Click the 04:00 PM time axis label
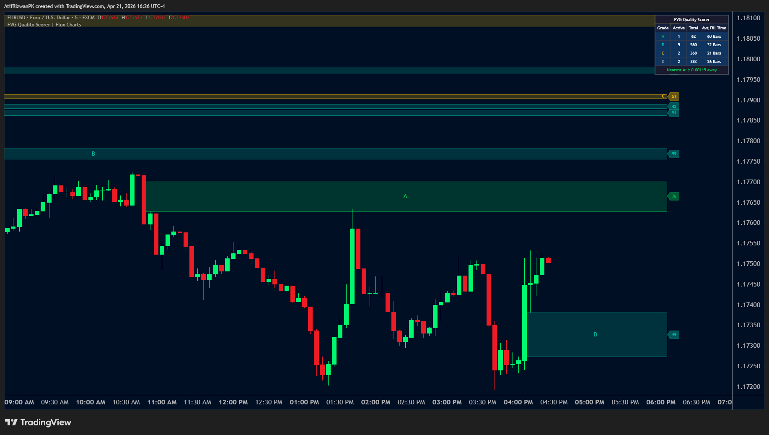 click(518, 402)
